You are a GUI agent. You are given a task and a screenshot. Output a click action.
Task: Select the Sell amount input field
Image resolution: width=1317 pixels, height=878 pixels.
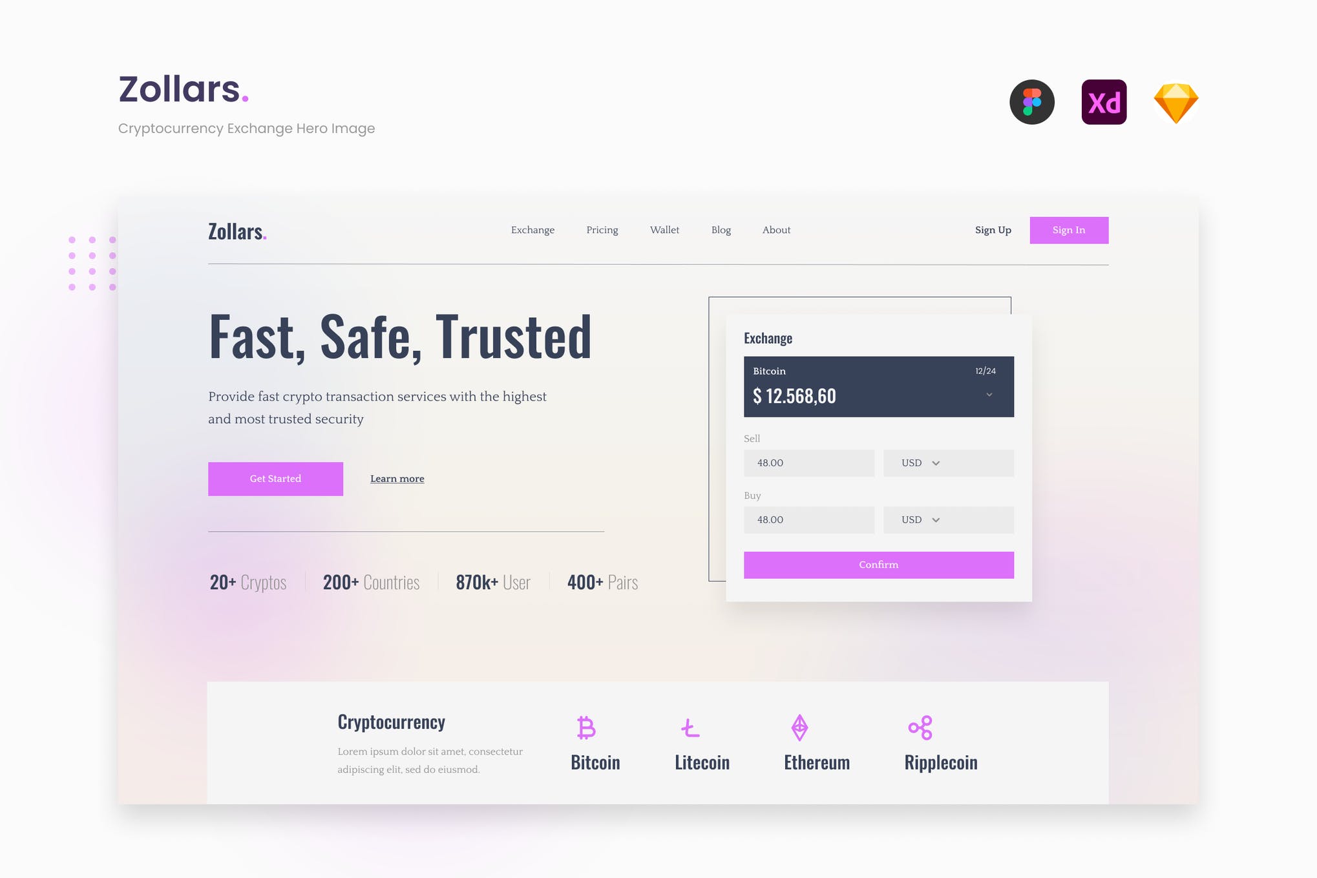(810, 463)
